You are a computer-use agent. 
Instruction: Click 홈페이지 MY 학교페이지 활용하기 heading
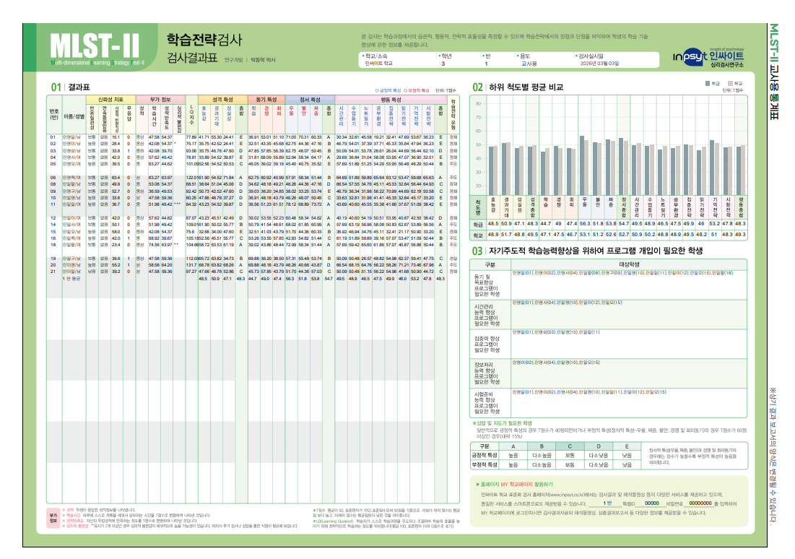(x=515, y=485)
